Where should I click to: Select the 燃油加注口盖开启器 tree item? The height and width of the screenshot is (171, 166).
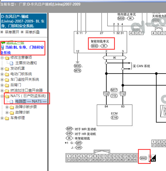pyautogui.click(x=26, y=90)
